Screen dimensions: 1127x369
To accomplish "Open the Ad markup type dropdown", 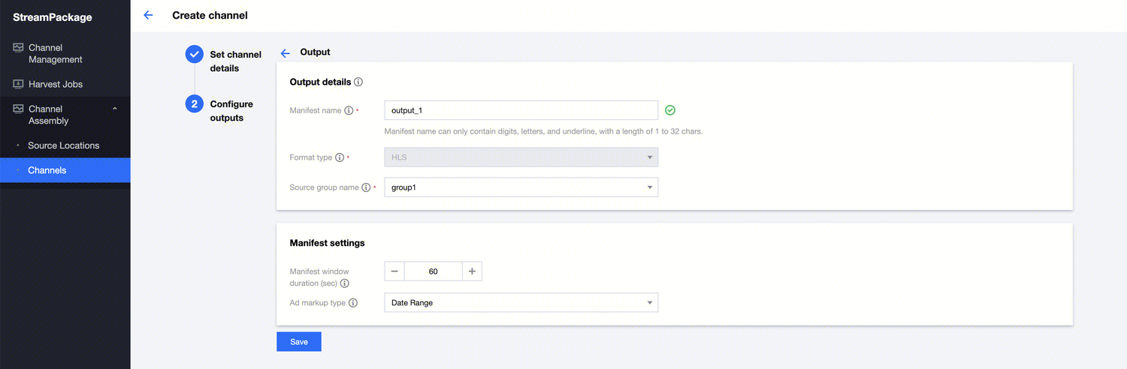I will click(521, 303).
